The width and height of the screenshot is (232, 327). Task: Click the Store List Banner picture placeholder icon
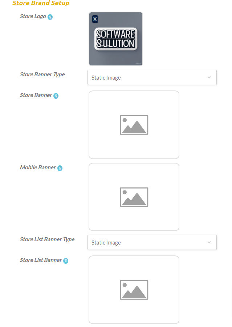[x=134, y=290]
